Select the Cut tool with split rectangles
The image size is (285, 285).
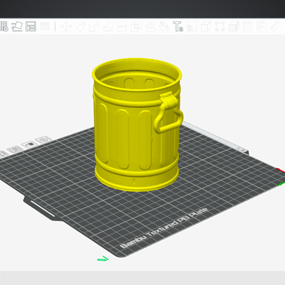coord(122,26)
